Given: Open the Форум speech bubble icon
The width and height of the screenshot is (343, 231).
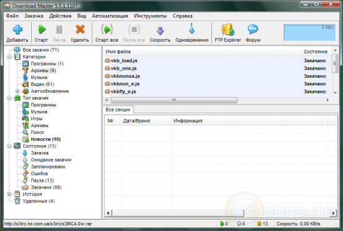Looking at the screenshot, I should tap(253, 29).
